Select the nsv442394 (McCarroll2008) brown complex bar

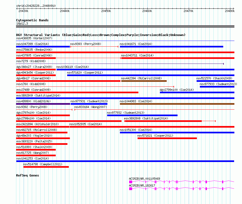coord(144,81)
